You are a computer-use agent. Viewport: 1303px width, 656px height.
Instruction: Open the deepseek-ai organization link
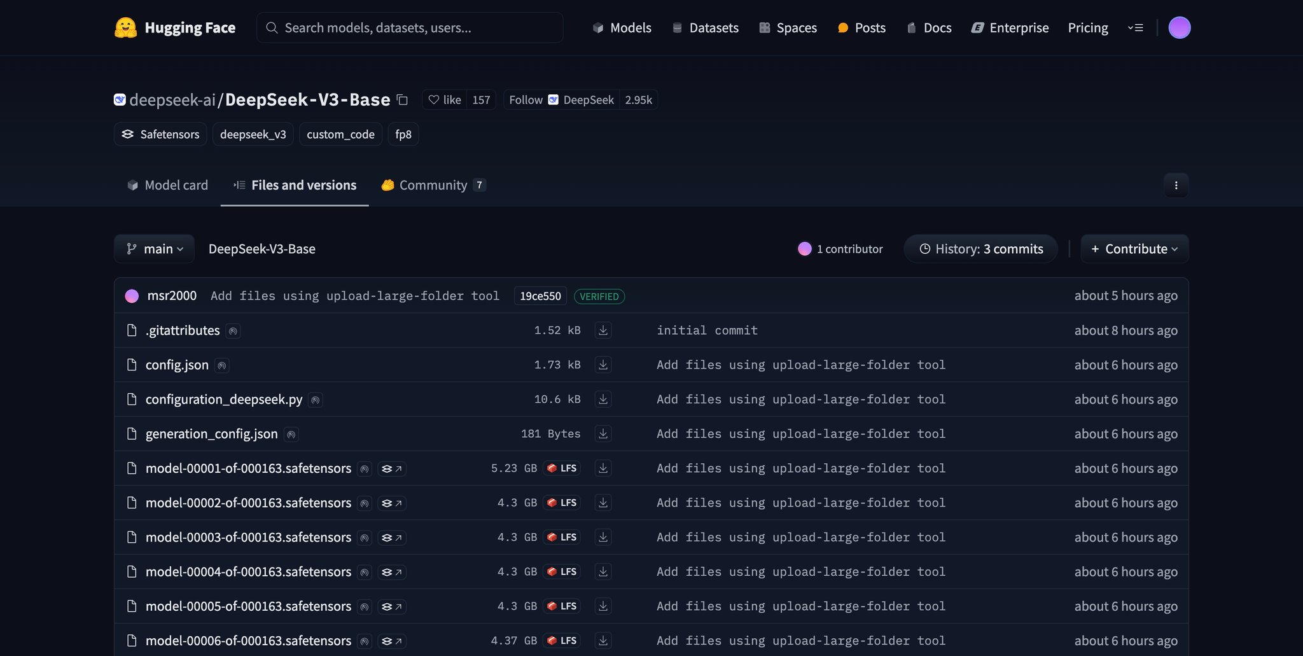172,100
